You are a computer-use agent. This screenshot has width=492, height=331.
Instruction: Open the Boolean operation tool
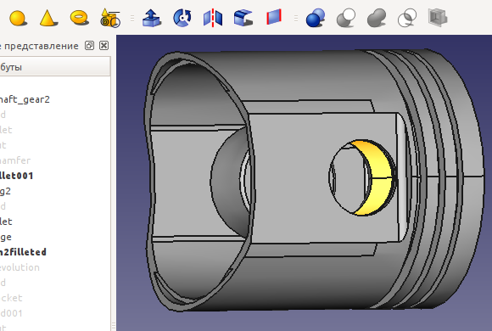[316, 18]
